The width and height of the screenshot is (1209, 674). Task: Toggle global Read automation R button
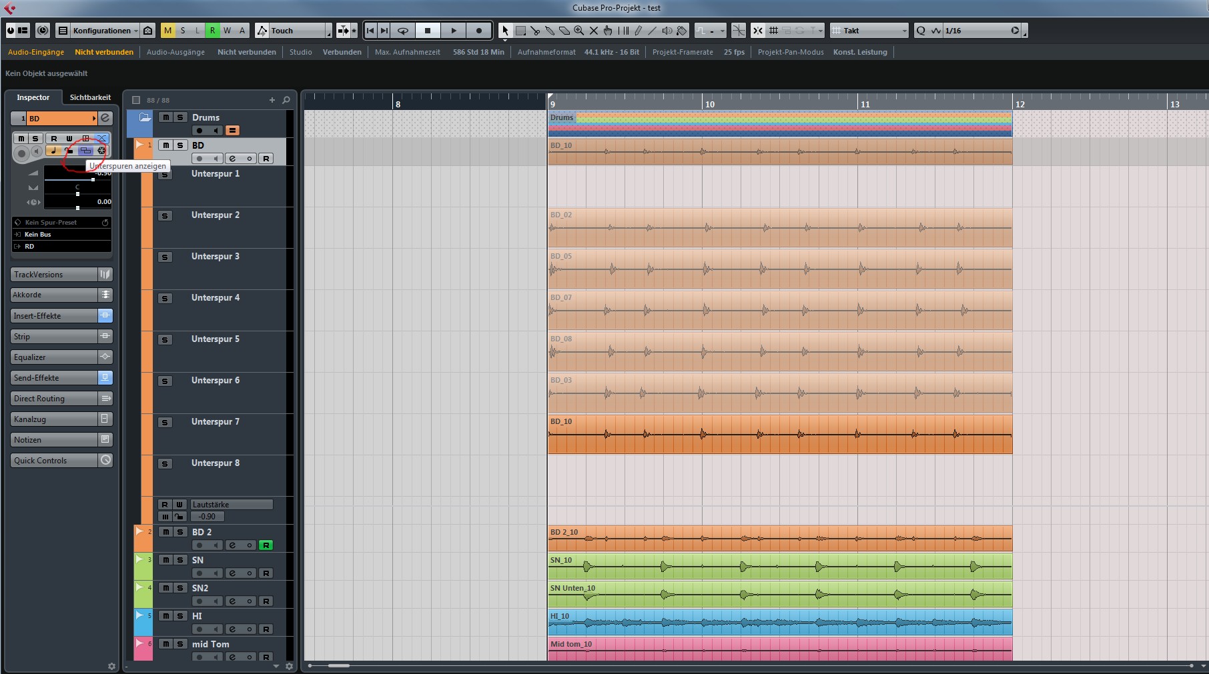tap(212, 31)
